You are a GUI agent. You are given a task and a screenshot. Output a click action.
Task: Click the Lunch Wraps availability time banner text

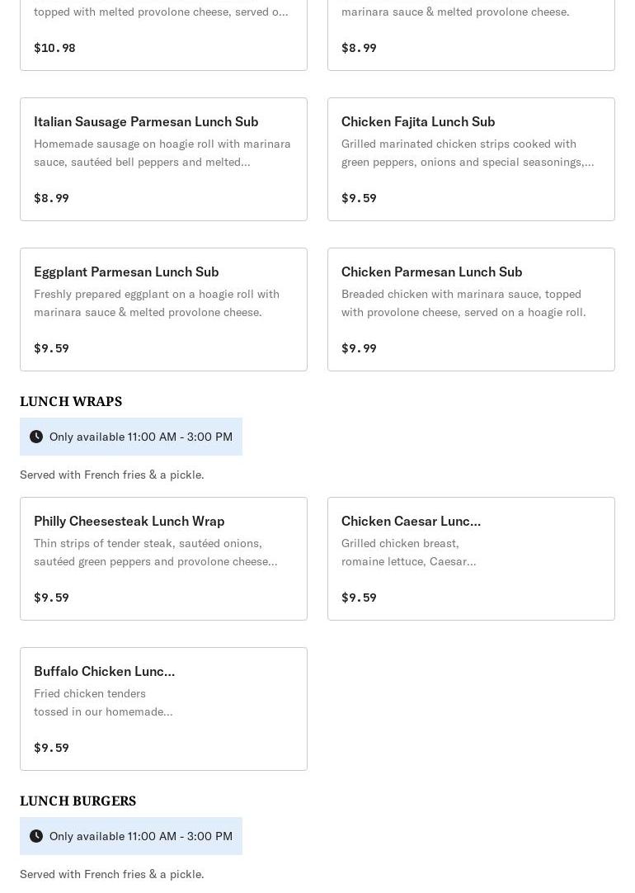[141, 437]
